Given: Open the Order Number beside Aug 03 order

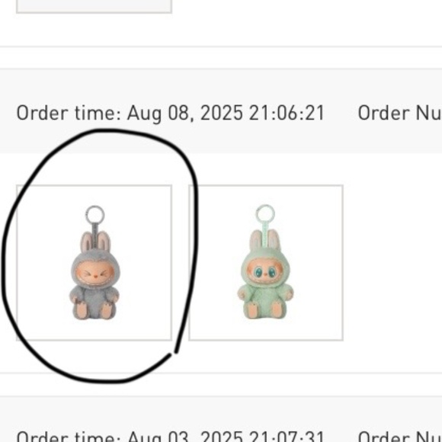Looking at the screenshot, I should pos(400,437).
